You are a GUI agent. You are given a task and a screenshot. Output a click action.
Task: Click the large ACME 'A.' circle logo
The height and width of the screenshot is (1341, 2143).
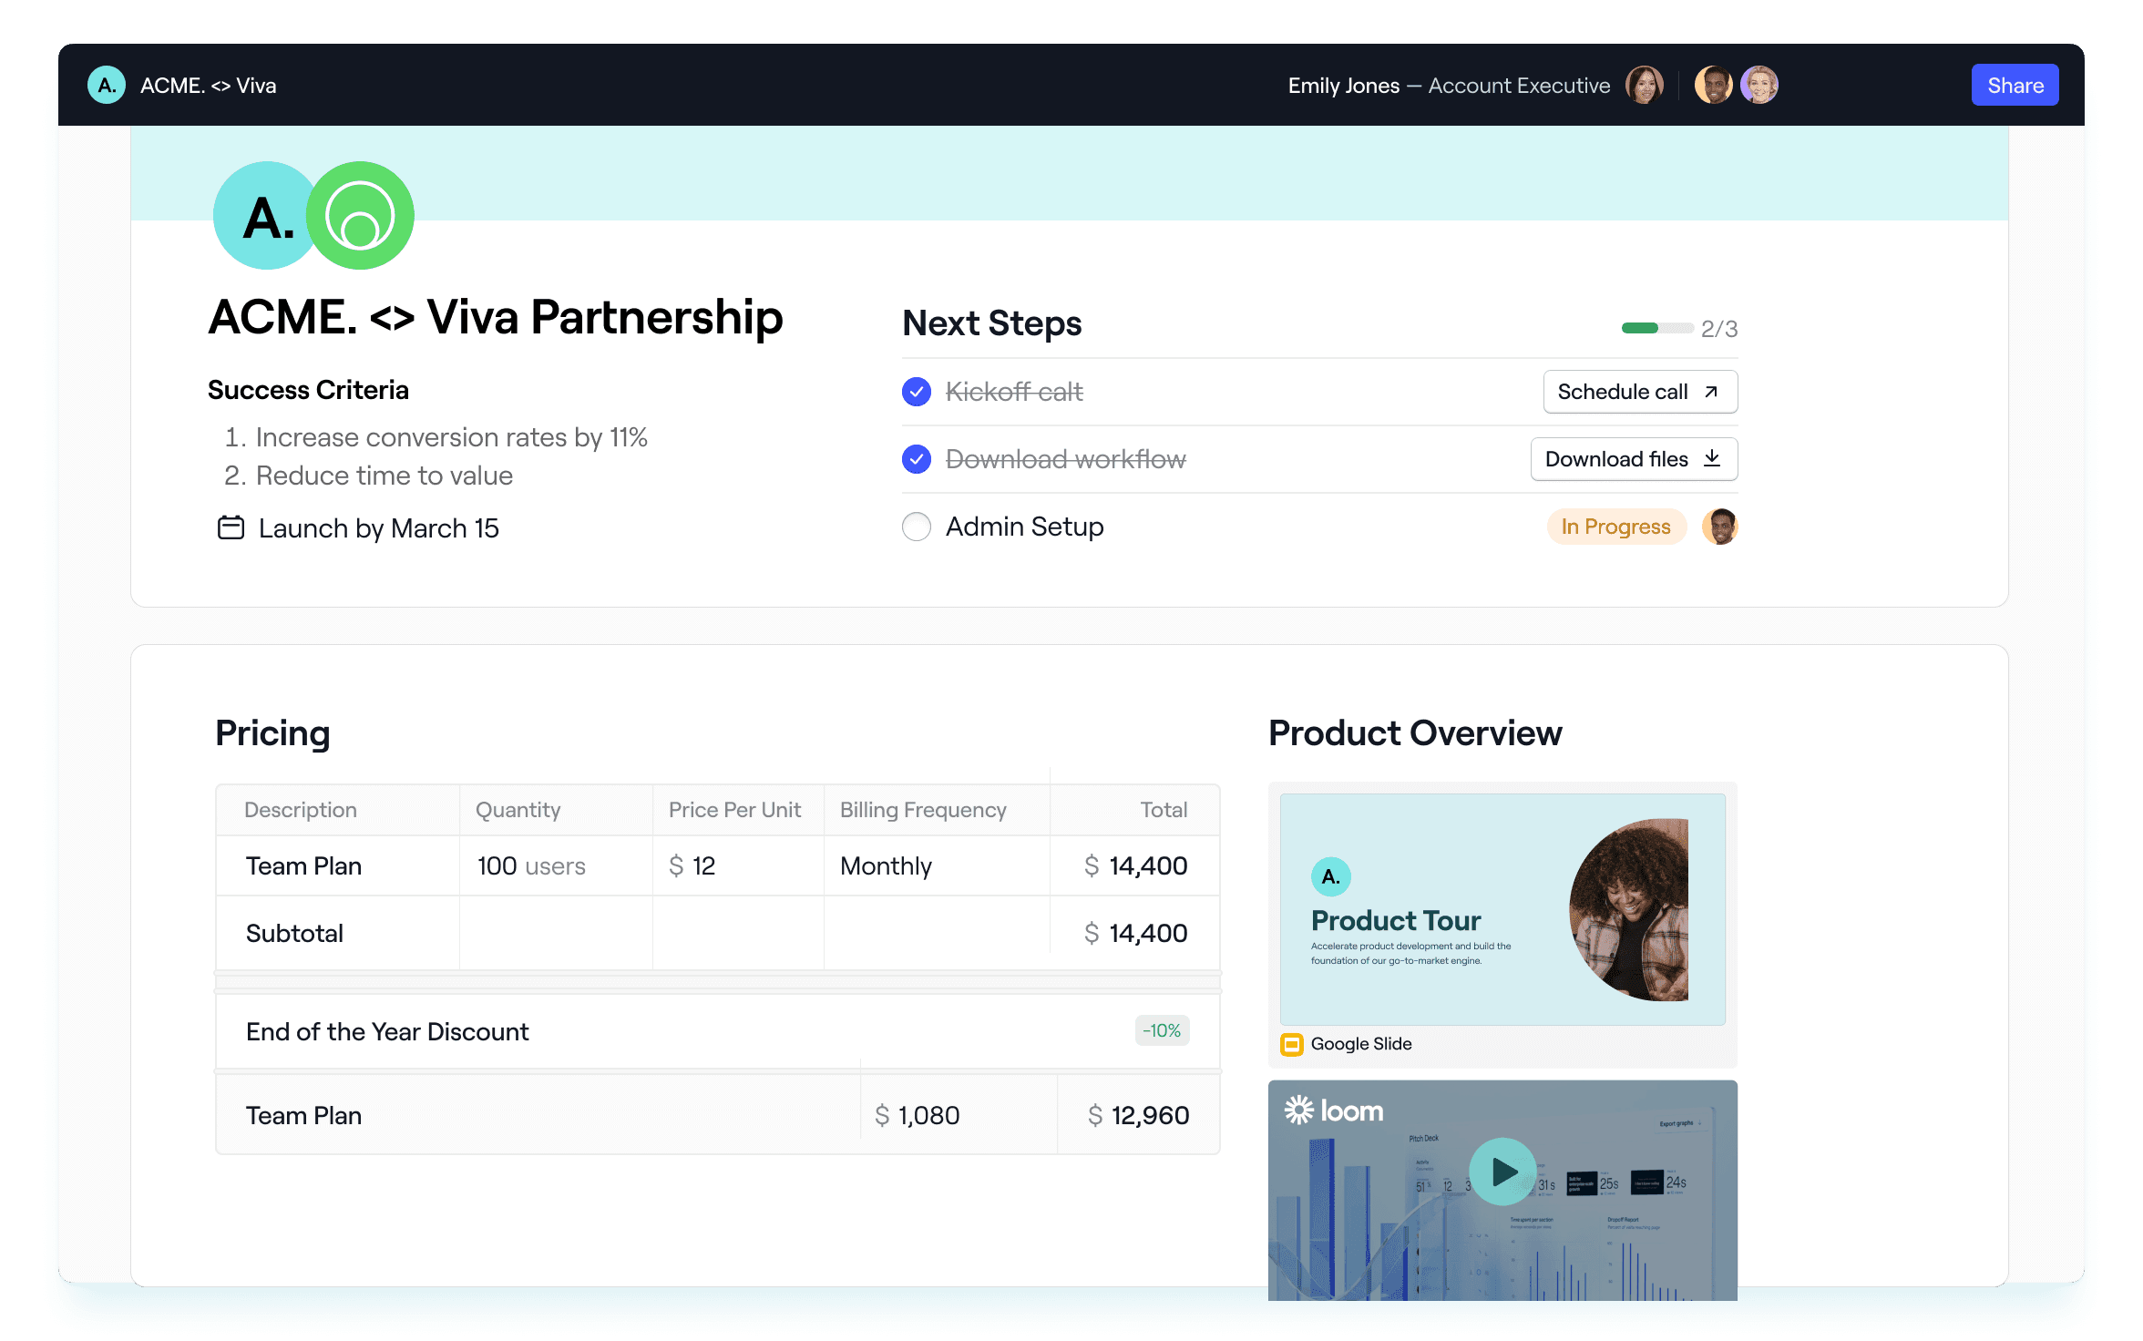click(x=264, y=216)
